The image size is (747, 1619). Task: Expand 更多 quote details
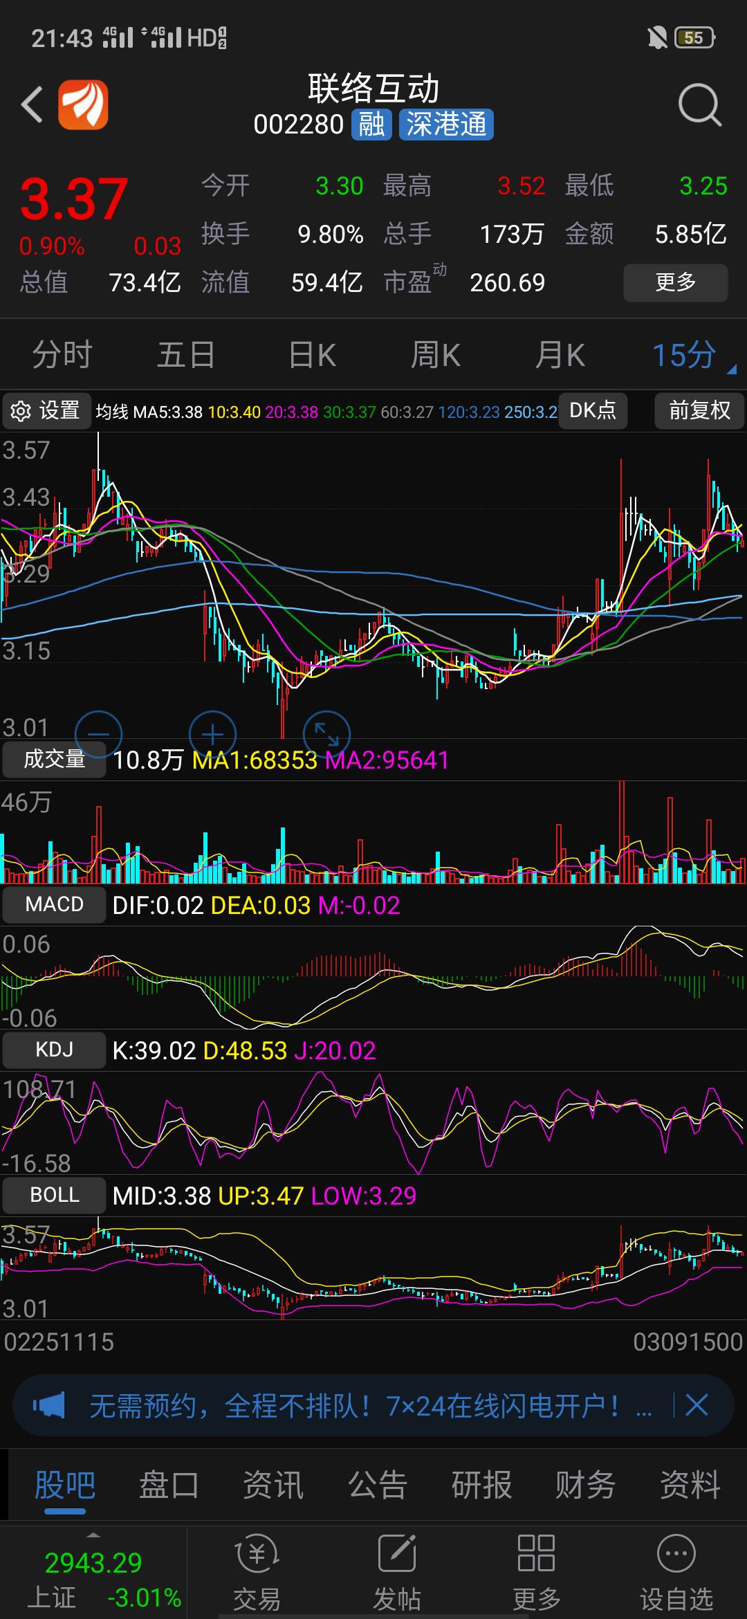(x=675, y=282)
